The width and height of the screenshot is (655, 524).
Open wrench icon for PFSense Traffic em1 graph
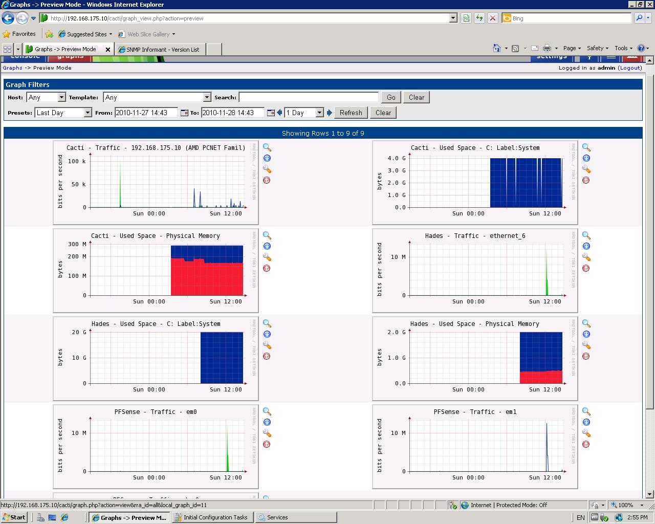tap(586, 433)
